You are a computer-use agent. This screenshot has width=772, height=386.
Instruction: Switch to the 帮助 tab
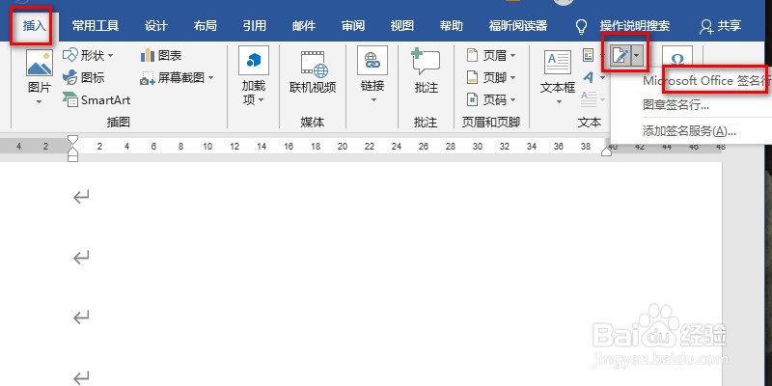(x=452, y=26)
